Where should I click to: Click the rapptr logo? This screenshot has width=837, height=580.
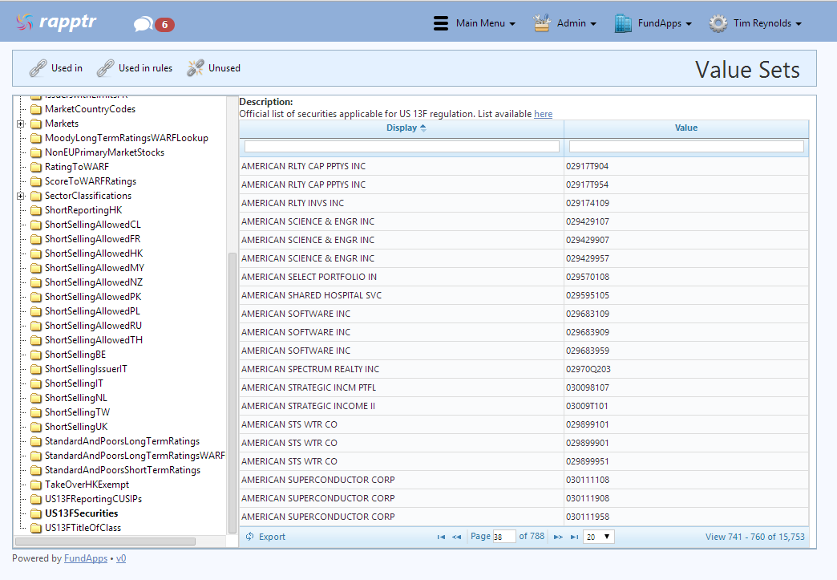56,22
